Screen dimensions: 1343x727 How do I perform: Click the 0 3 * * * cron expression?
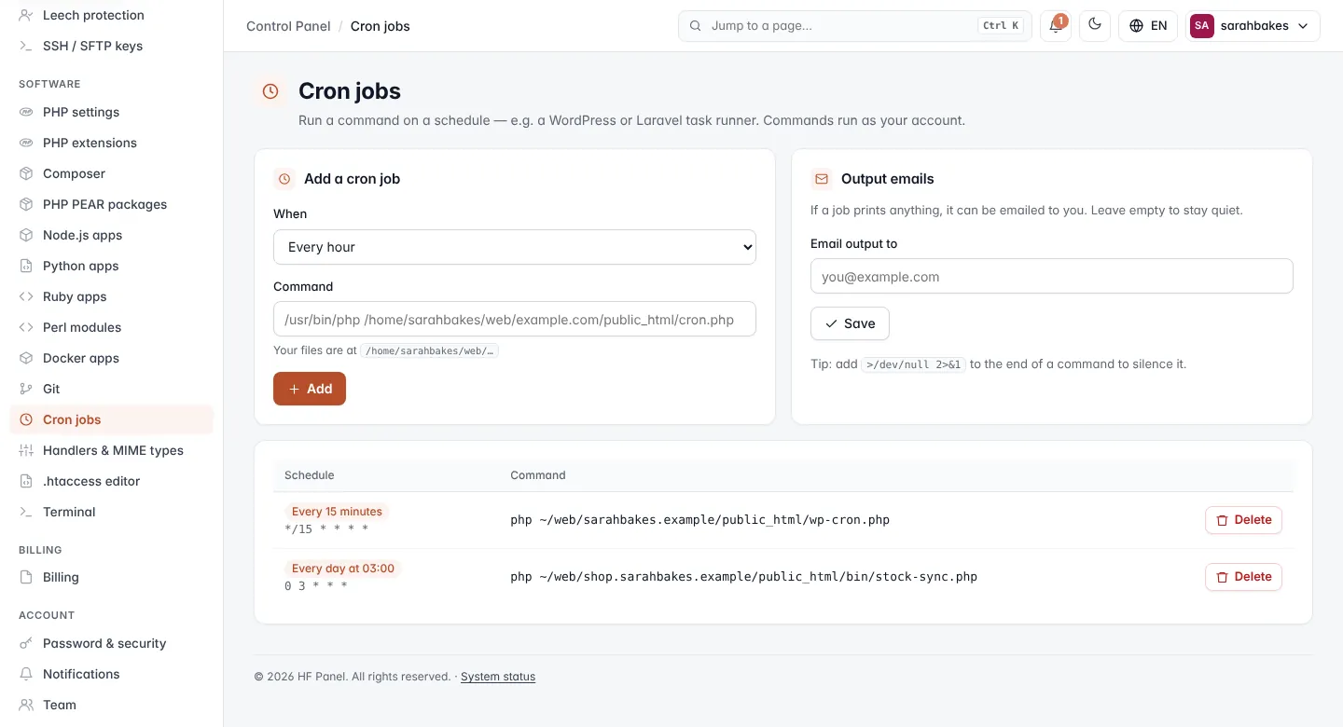tap(316, 586)
